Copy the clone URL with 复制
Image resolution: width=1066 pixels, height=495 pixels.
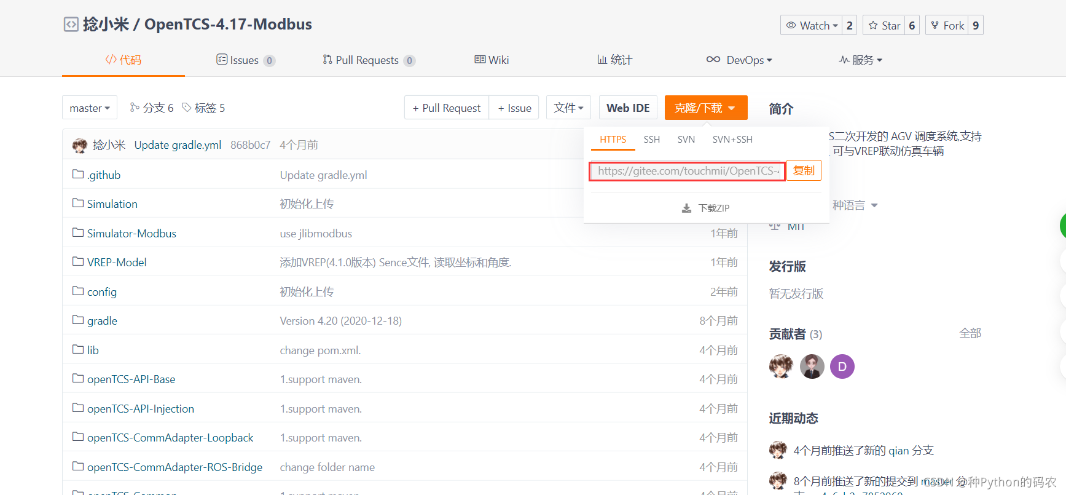pyautogui.click(x=804, y=170)
